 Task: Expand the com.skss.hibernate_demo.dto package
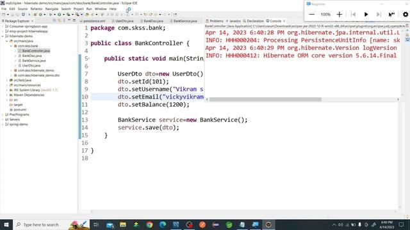pos(12,75)
